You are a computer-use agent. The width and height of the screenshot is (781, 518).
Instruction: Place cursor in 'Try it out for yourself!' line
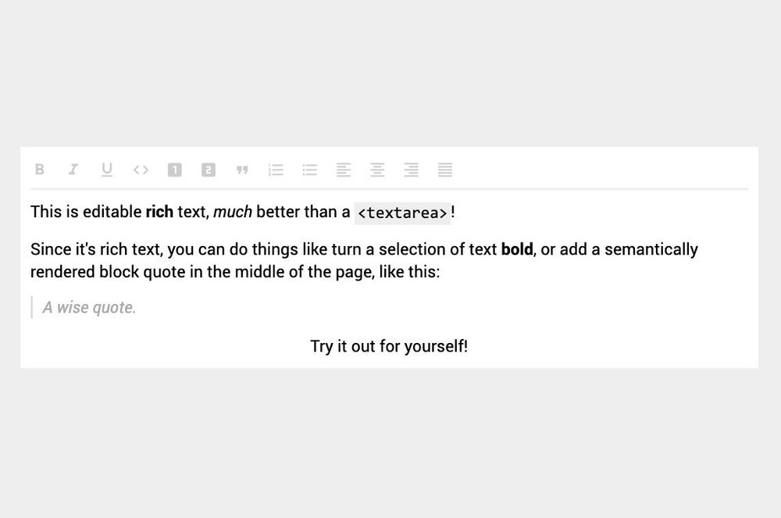coord(389,346)
